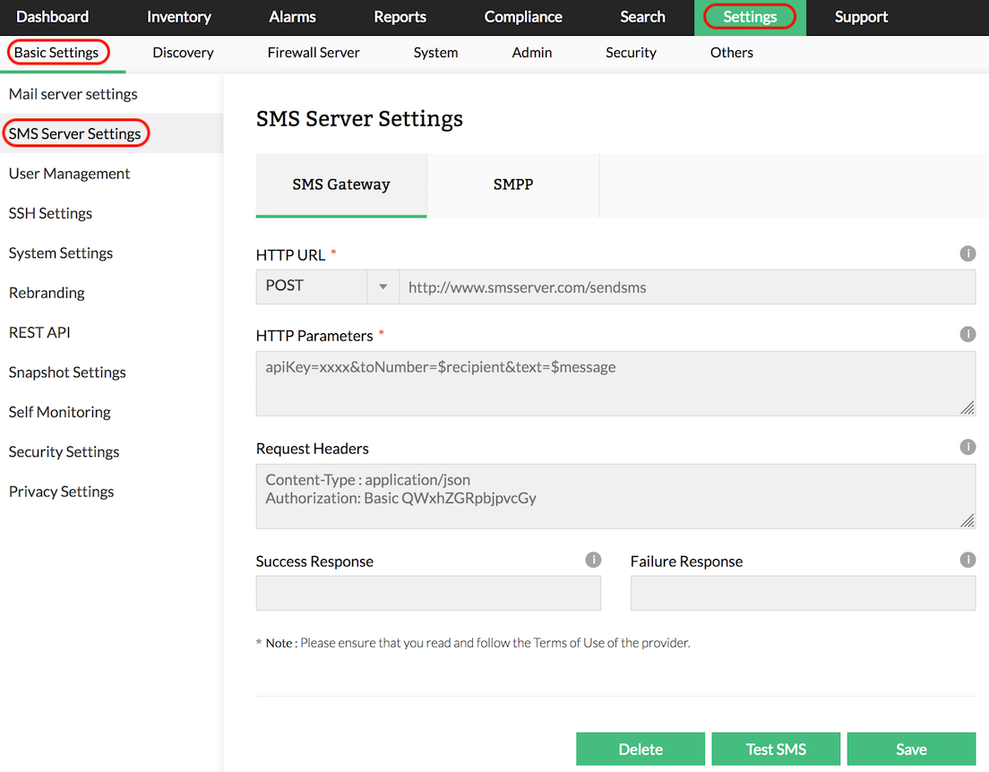Focus the HTTP Parameters text area
Screen dimensions: 989x772
click(x=615, y=383)
